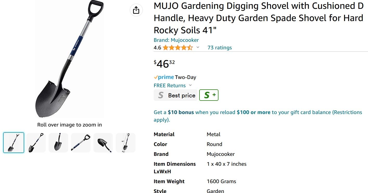
Task: Open the 73 ratings link
Action: (x=219, y=48)
